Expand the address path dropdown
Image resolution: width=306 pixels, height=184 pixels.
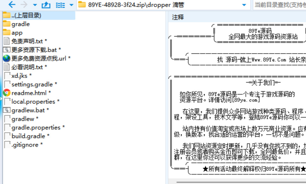(x=244, y=5)
